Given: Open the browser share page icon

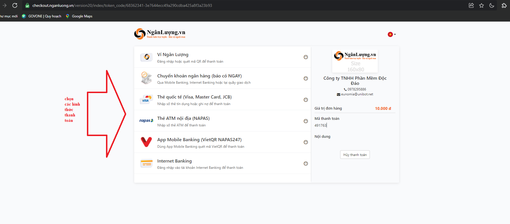Looking at the screenshot, I should coord(471,5).
